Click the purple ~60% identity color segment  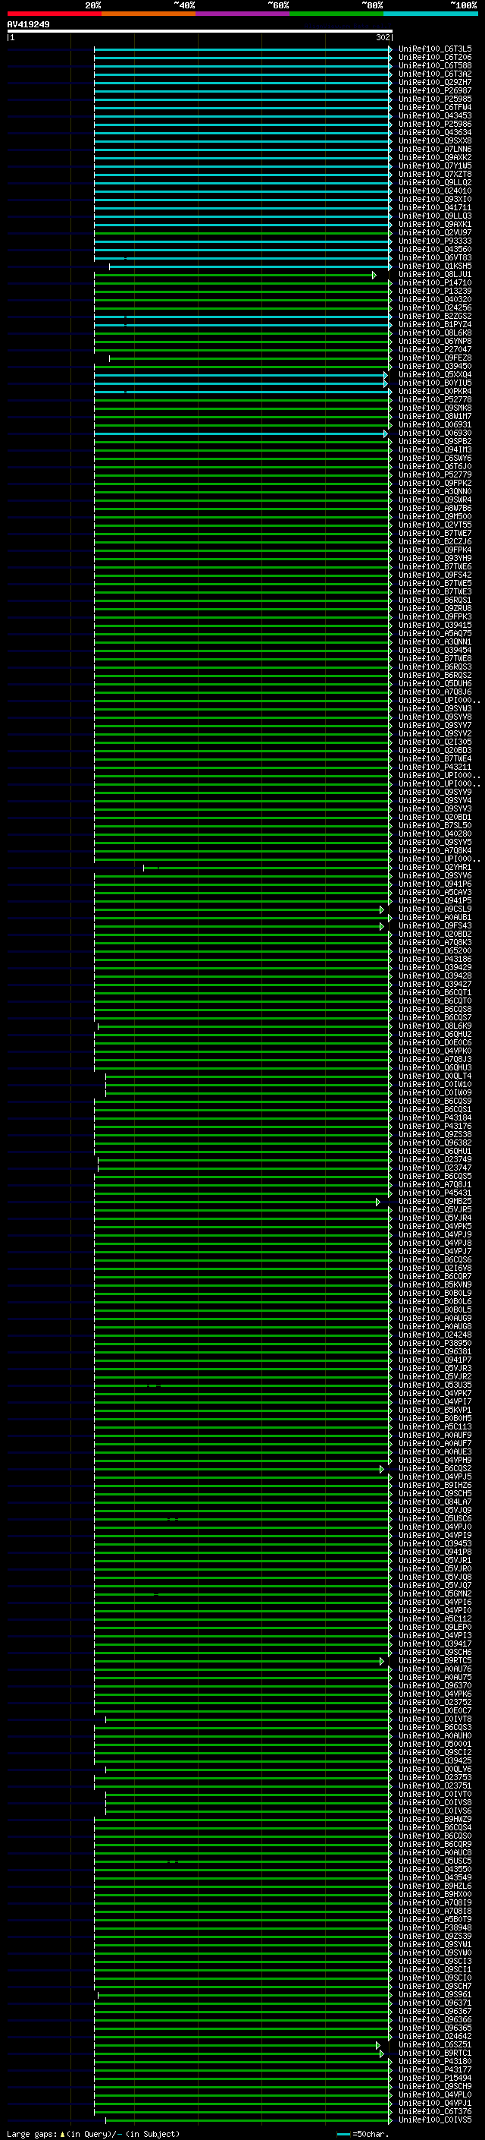pos(243,14)
